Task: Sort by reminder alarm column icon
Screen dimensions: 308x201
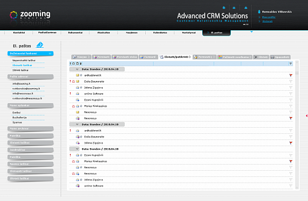Action: [x=73, y=64]
